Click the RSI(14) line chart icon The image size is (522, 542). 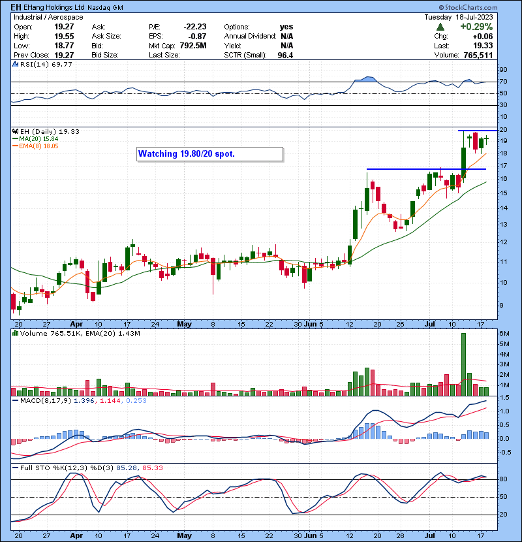coord(15,64)
